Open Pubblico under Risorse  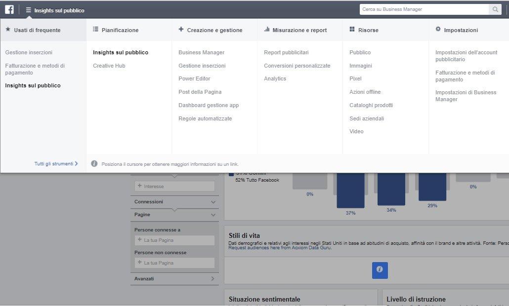(360, 52)
